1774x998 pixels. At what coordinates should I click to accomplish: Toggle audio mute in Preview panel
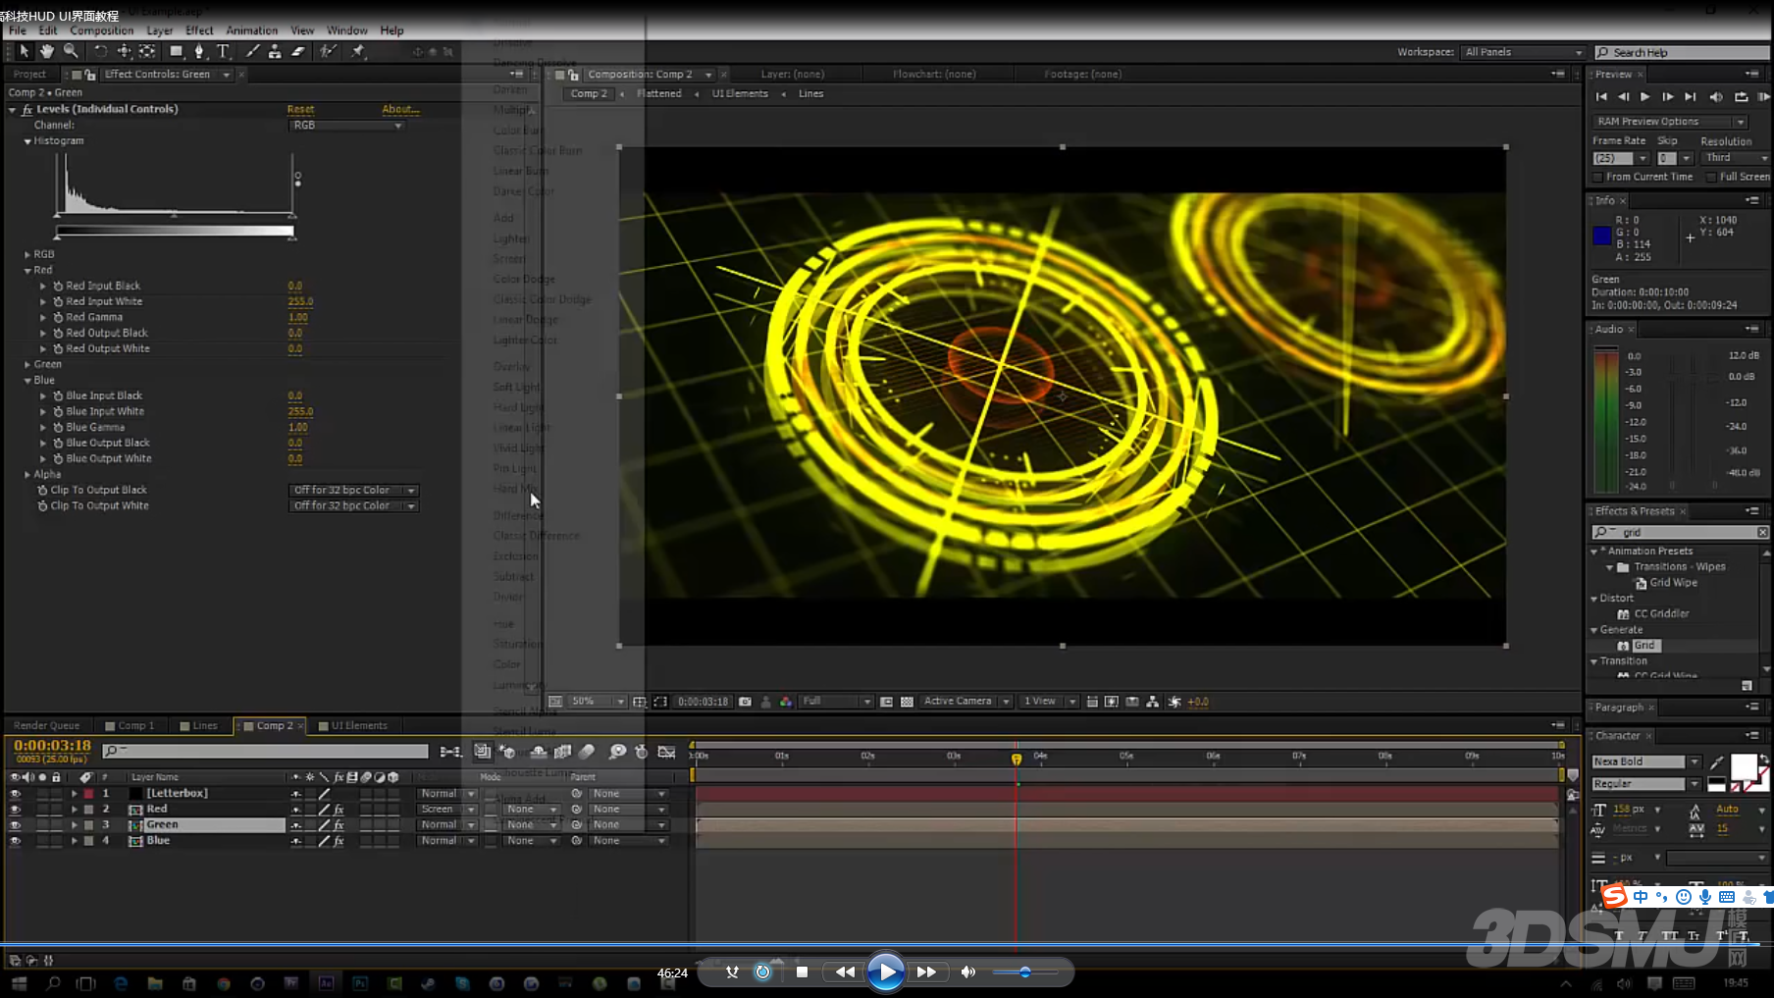pos(1716,96)
